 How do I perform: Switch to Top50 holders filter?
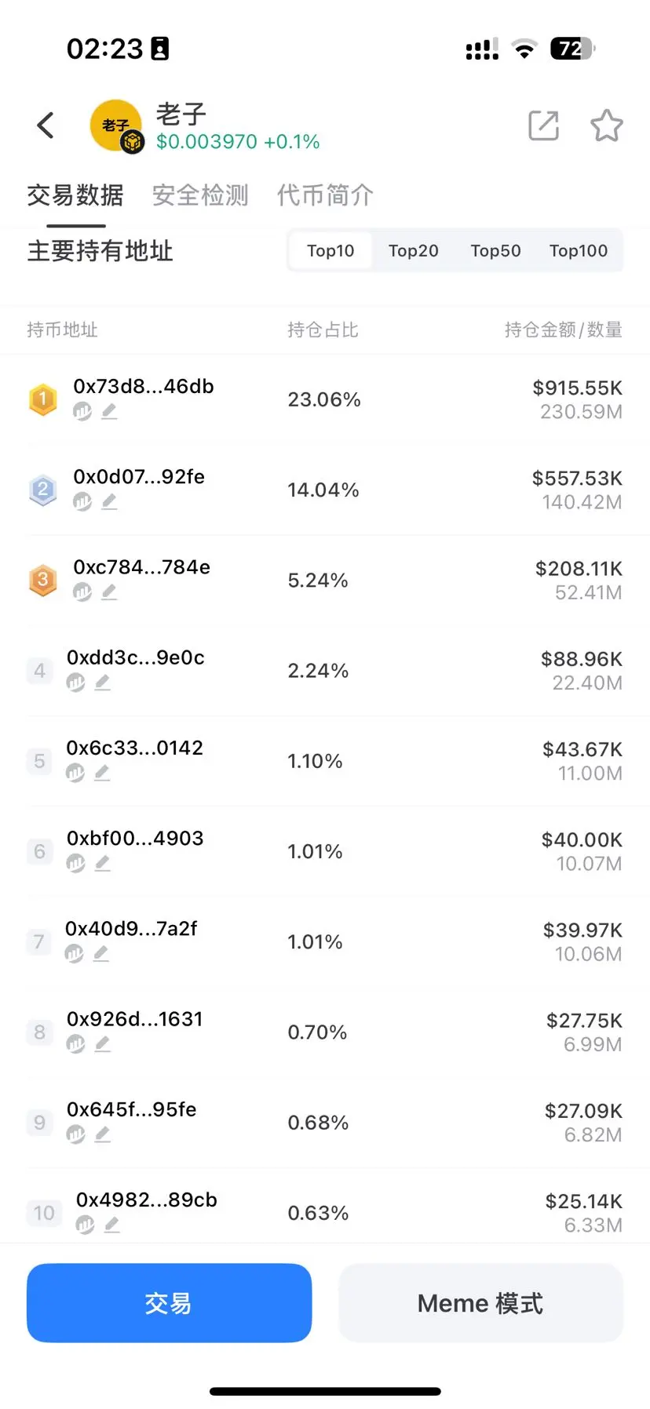[495, 251]
